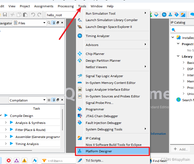Run Compile Design play icon
The image size is (194, 164).
click(x=6, y=115)
